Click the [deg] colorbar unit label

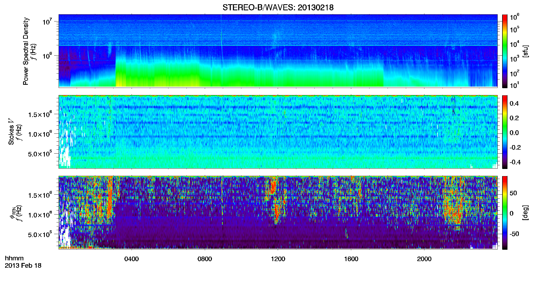pos(525,212)
